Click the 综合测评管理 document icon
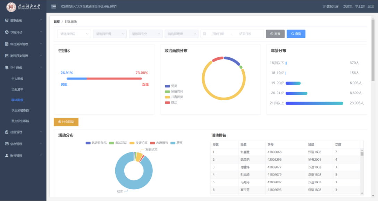The image size is (378, 201). pos(7,44)
